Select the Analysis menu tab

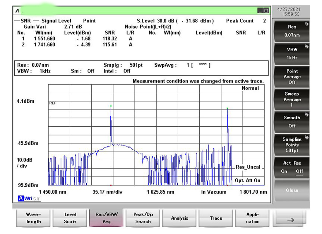(179, 218)
